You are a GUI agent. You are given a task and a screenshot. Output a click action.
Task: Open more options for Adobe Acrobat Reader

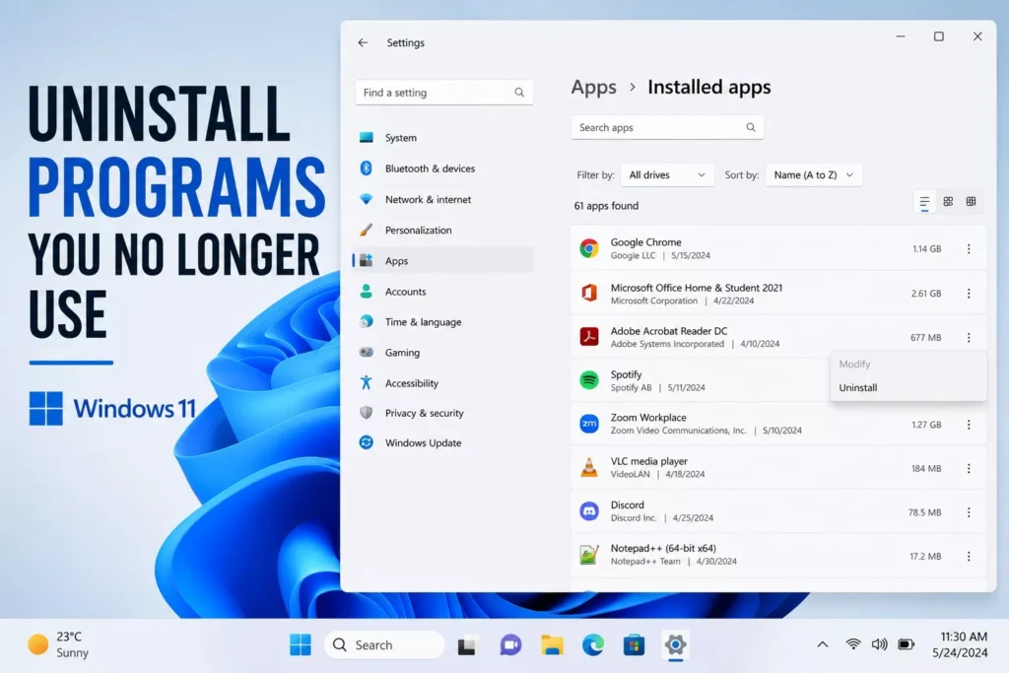(969, 338)
